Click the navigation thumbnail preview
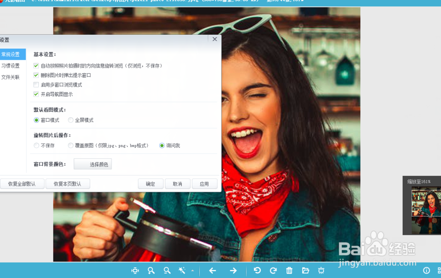 tap(426, 210)
